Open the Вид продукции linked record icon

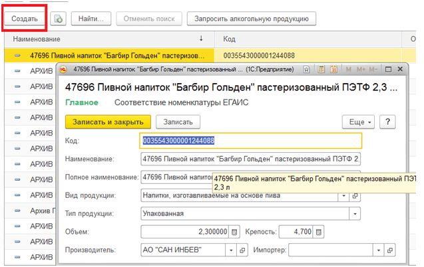coord(355,196)
